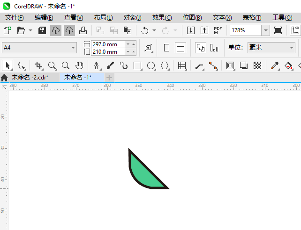Click the 178% zoom level field
Image resolution: width=301 pixels, height=230 pixels.
pos(246,30)
